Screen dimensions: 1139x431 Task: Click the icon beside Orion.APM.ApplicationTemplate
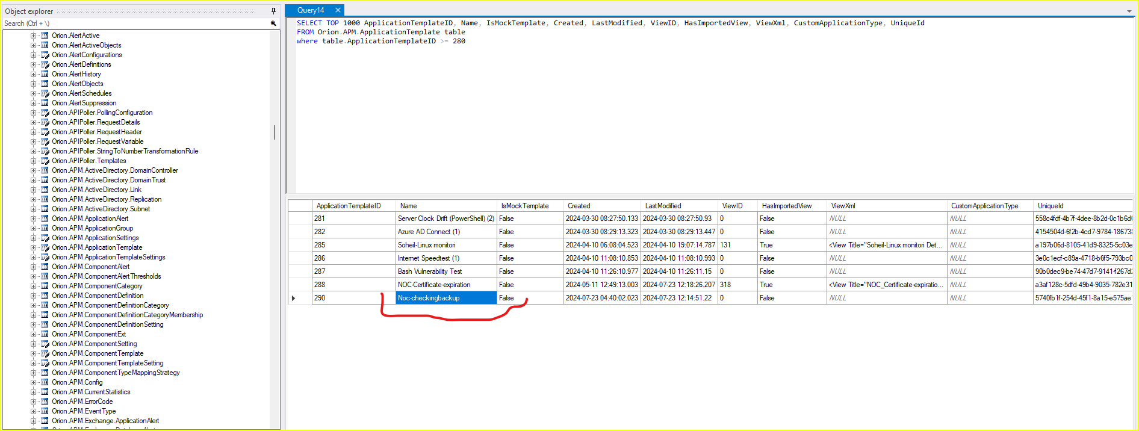[x=45, y=247]
